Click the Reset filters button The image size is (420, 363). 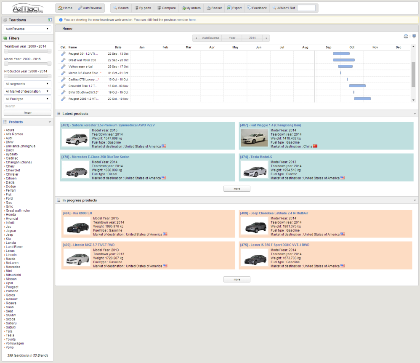(x=27, y=113)
